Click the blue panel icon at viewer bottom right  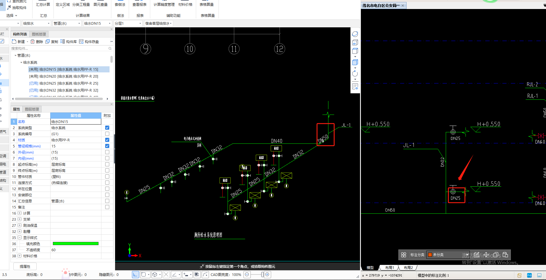539,275
